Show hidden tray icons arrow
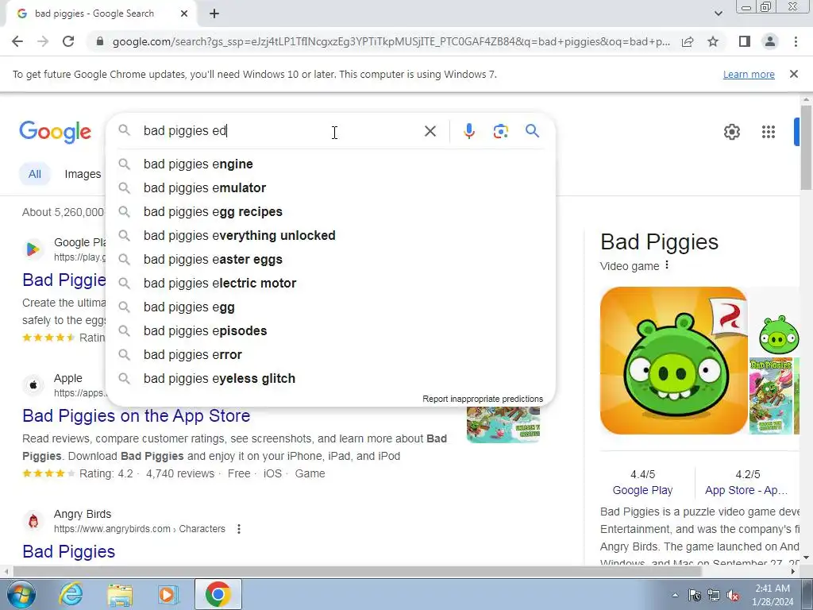This screenshot has height=610, width=813. [x=675, y=596]
